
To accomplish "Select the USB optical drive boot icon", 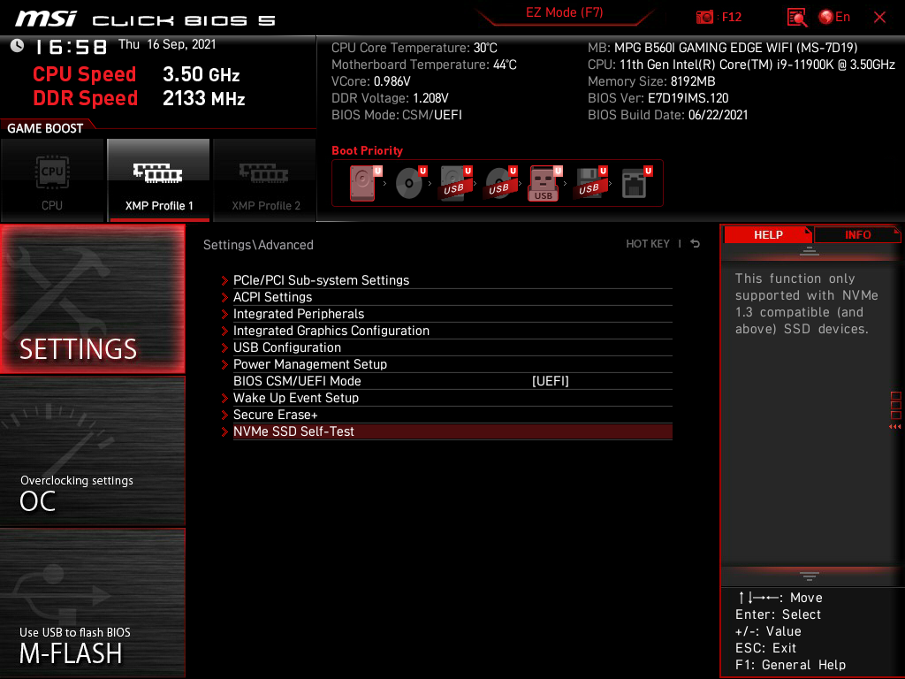I will tap(500, 183).
